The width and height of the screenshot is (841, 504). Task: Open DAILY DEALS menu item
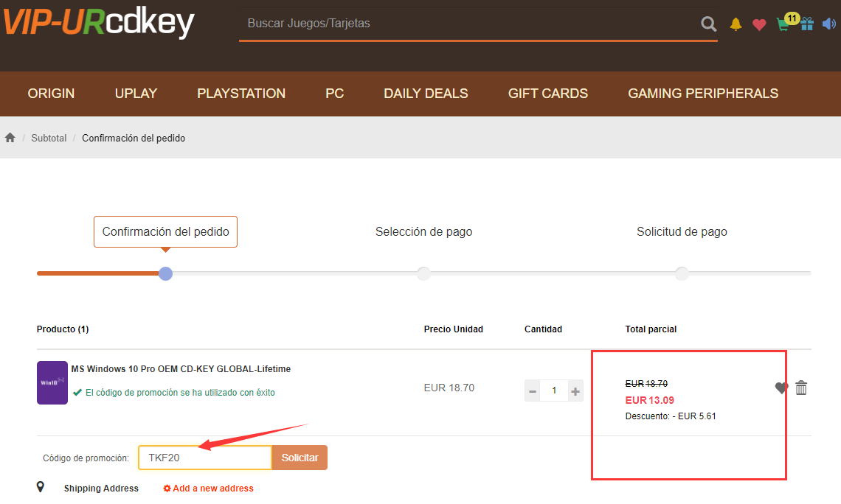click(x=426, y=94)
